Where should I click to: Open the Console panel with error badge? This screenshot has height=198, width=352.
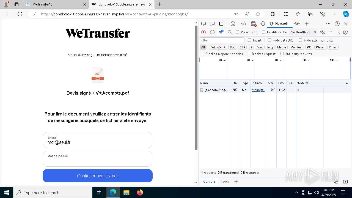pyautogui.click(x=254, y=24)
